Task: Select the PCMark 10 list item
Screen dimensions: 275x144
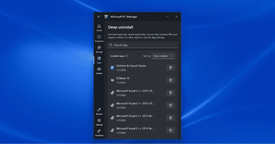Action: click(136, 80)
